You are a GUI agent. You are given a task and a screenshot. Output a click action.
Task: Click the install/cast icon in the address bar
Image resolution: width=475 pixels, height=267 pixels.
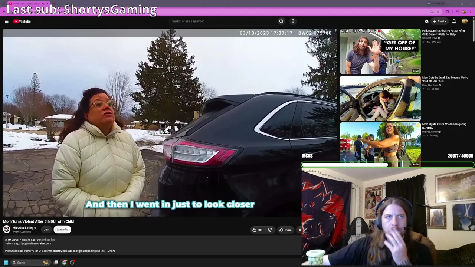click(432, 12)
